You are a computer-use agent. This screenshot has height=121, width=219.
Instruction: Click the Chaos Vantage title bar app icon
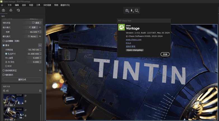(1, 1)
